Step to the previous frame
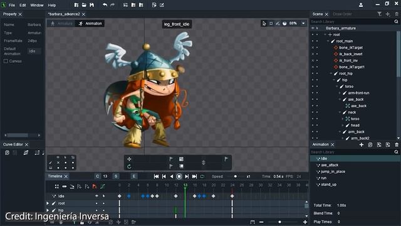Viewport: 401px width, 226px height. [x=164, y=176]
